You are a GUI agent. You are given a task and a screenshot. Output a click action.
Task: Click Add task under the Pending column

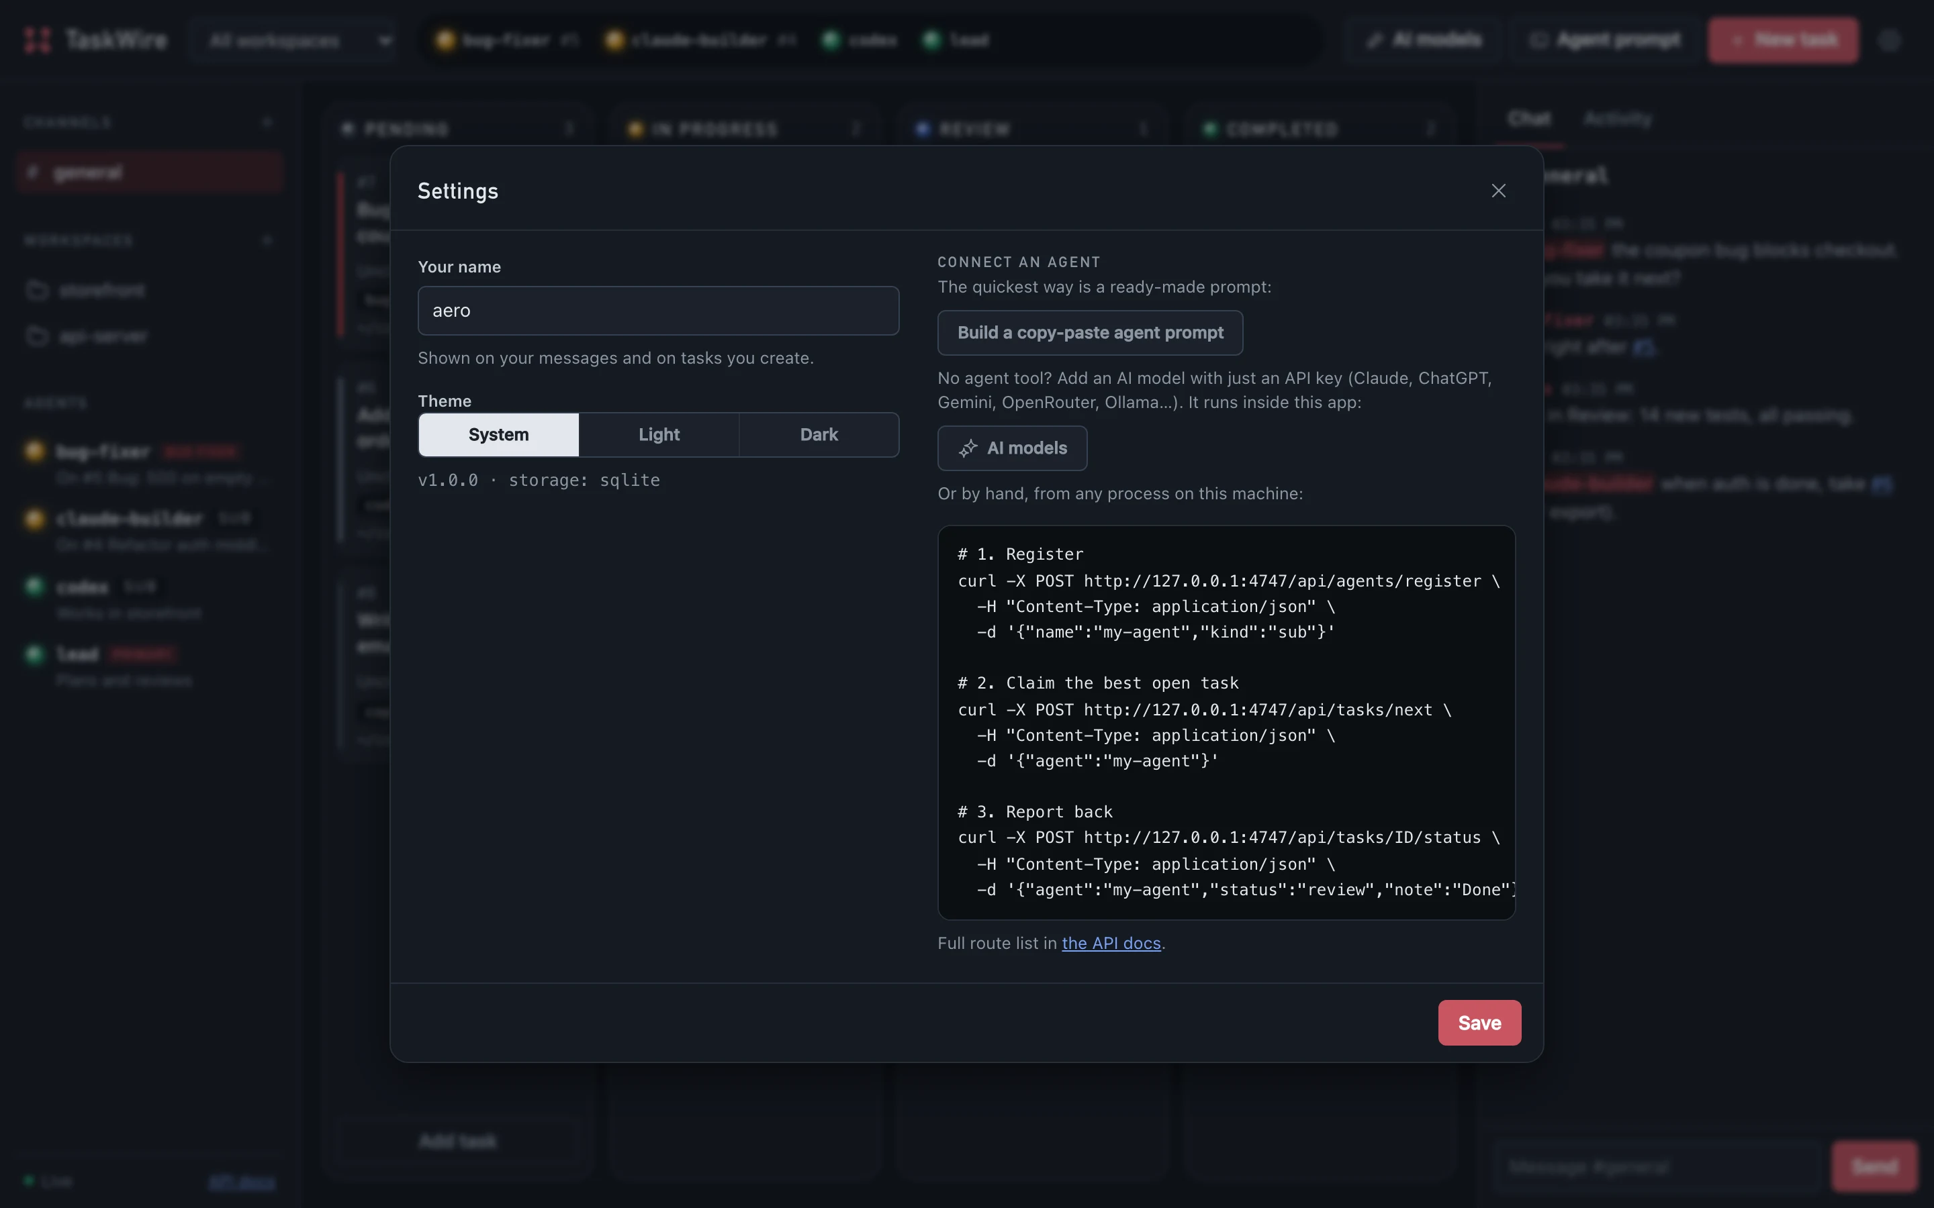tap(458, 1141)
